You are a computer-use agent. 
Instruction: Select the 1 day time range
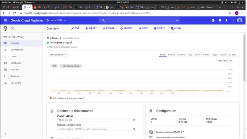coord(190,55)
